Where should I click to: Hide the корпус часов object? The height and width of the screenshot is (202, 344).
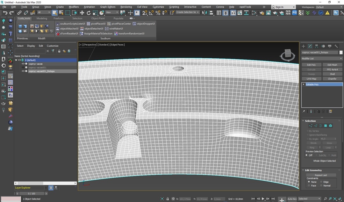click(x=23, y=64)
